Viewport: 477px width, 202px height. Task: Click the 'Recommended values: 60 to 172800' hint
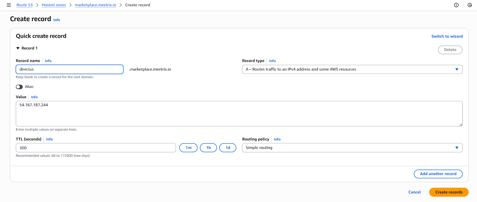point(53,156)
